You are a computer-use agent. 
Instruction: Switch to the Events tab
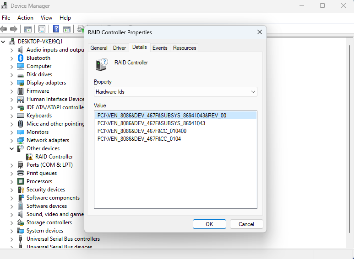point(160,48)
